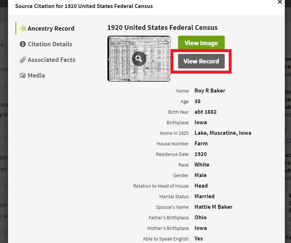This screenshot has width=291, height=243.
Task: Click the Media photo icon
Action: click(x=23, y=75)
